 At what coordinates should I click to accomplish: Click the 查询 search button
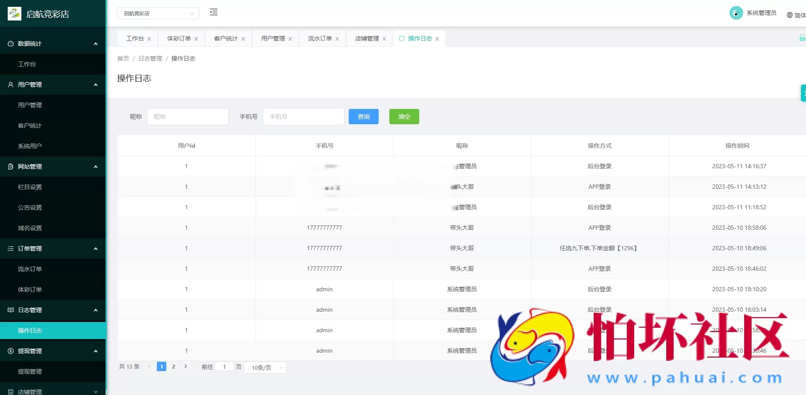pyautogui.click(x=363, y=116)
